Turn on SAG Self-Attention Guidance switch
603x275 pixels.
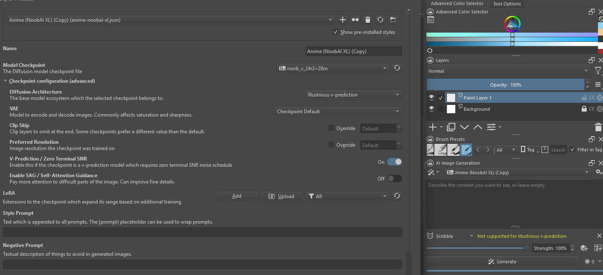tap(395, 178)
